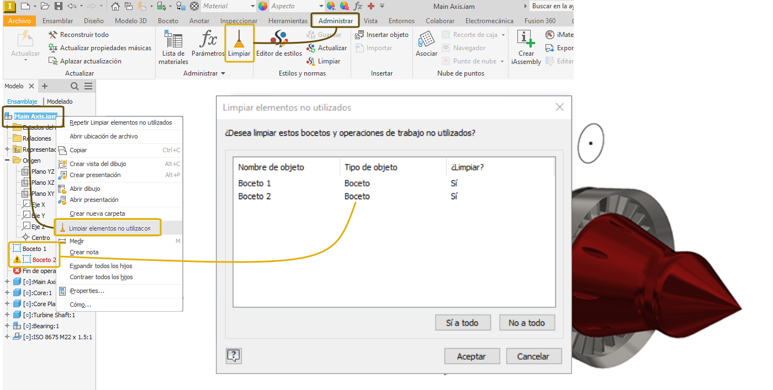Search the model browser with magnifier icon
Image resolution: width=773 pixels, height=390 pixels.
(75, 86)
